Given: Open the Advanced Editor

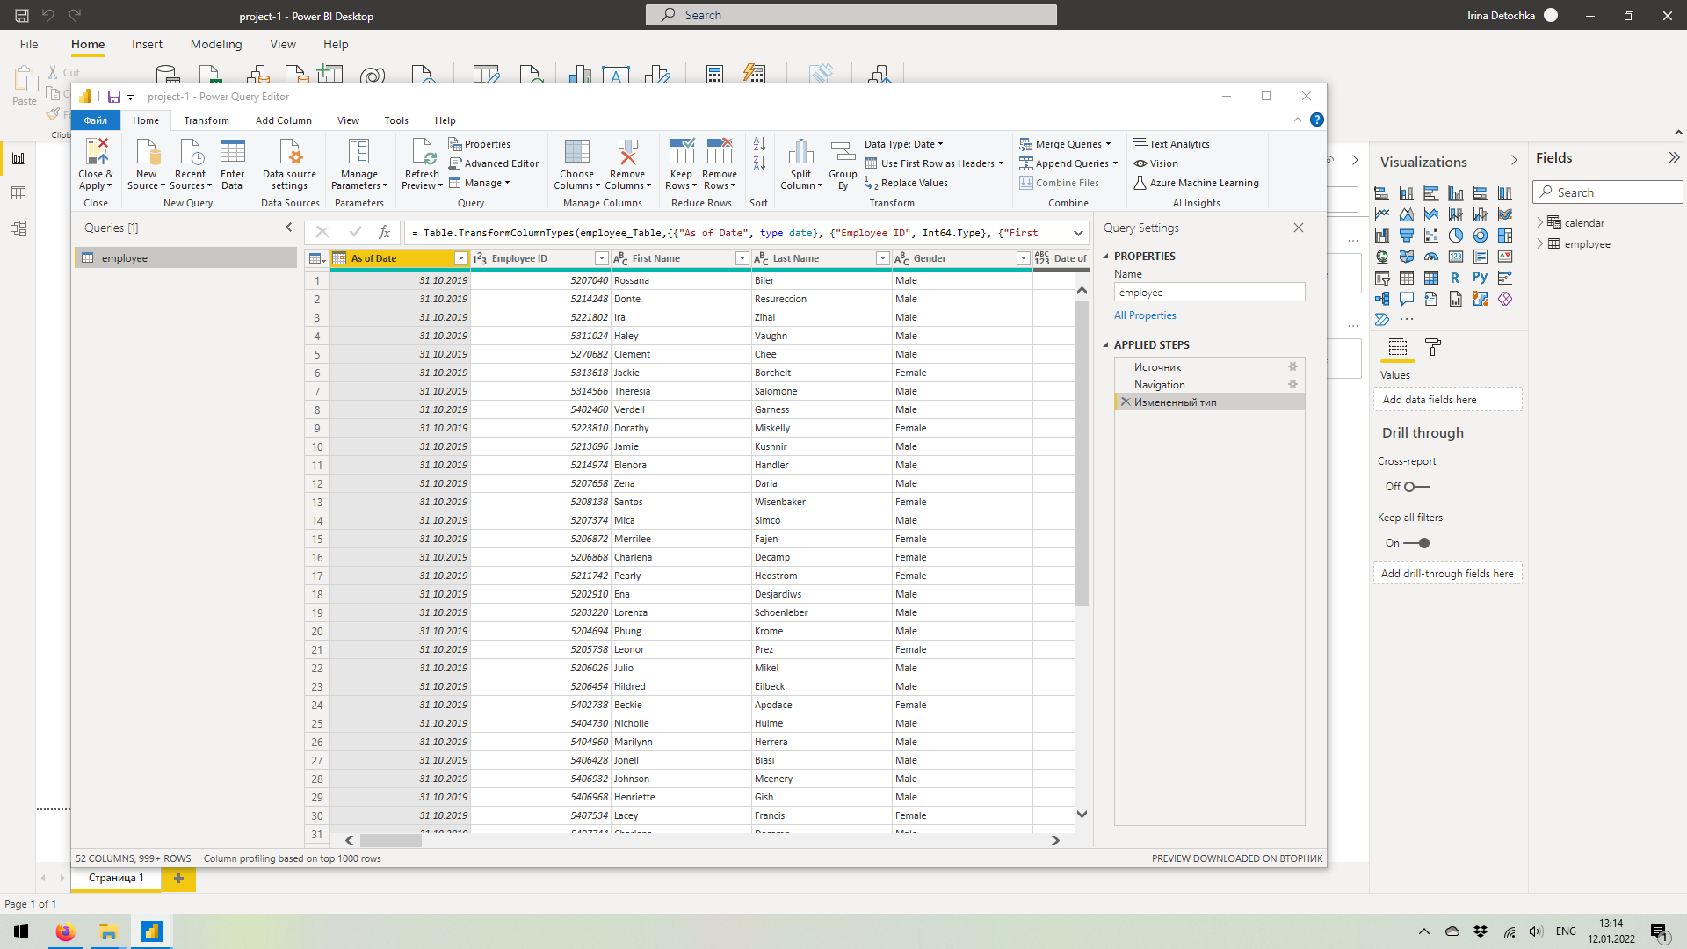Looking at the screenshot, I should pos(494,163).
